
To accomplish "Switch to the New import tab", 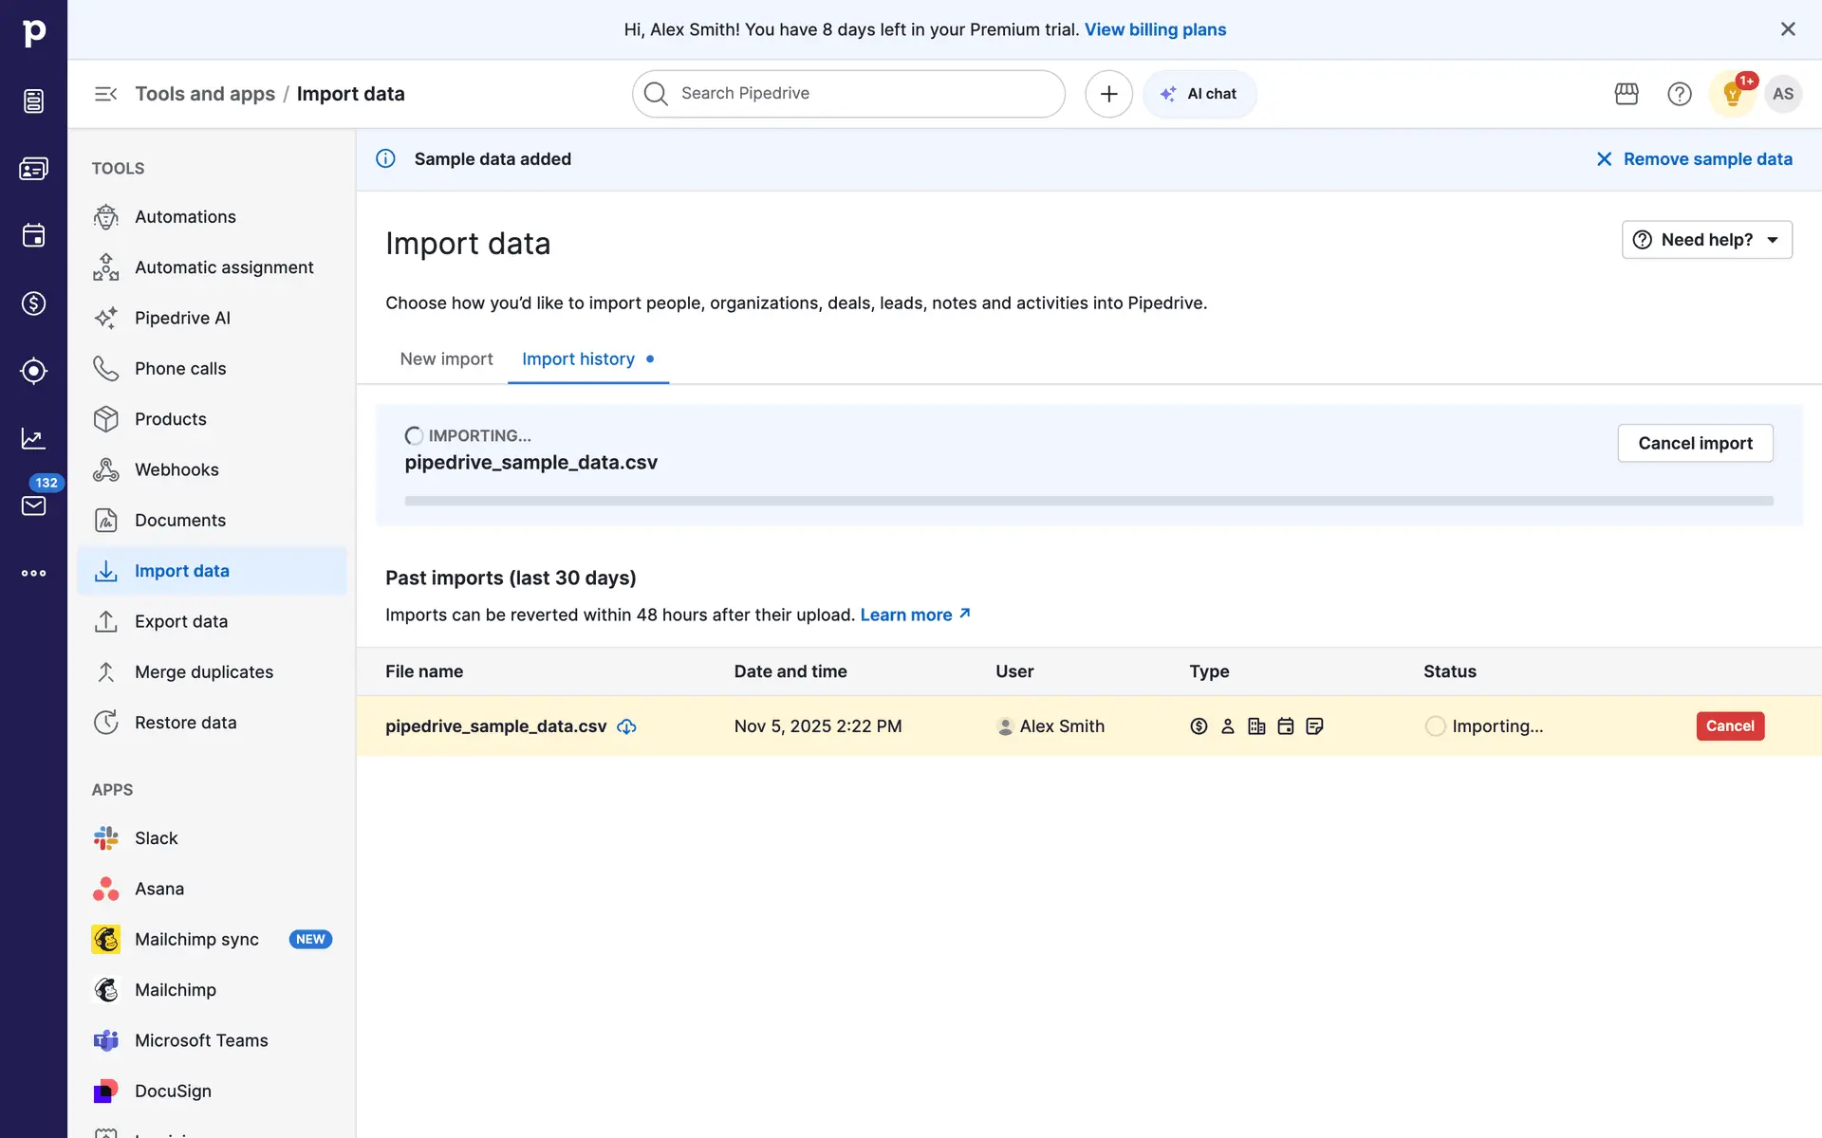I will [446, 359].
